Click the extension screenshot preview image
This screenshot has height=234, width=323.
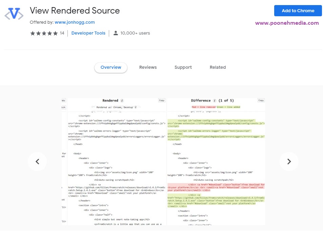point(163,162)
